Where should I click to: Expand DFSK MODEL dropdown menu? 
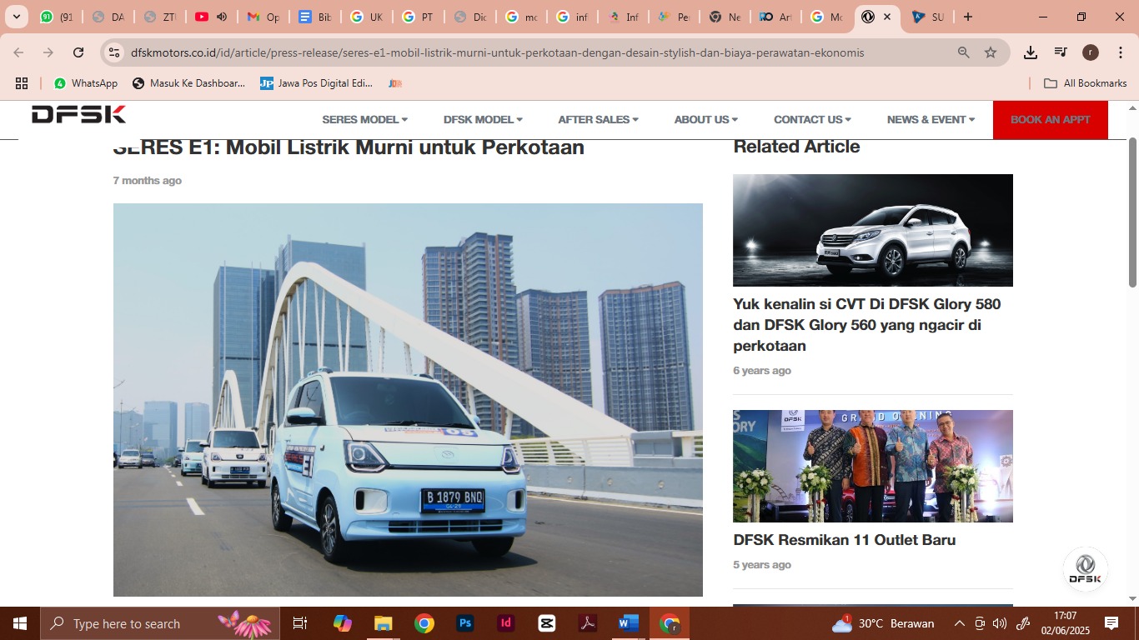click(483, 119)
